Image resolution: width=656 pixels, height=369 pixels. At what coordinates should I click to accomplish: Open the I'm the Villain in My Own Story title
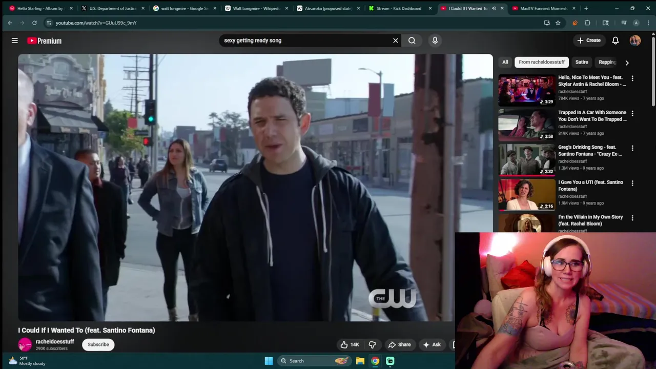coord(590,220)
